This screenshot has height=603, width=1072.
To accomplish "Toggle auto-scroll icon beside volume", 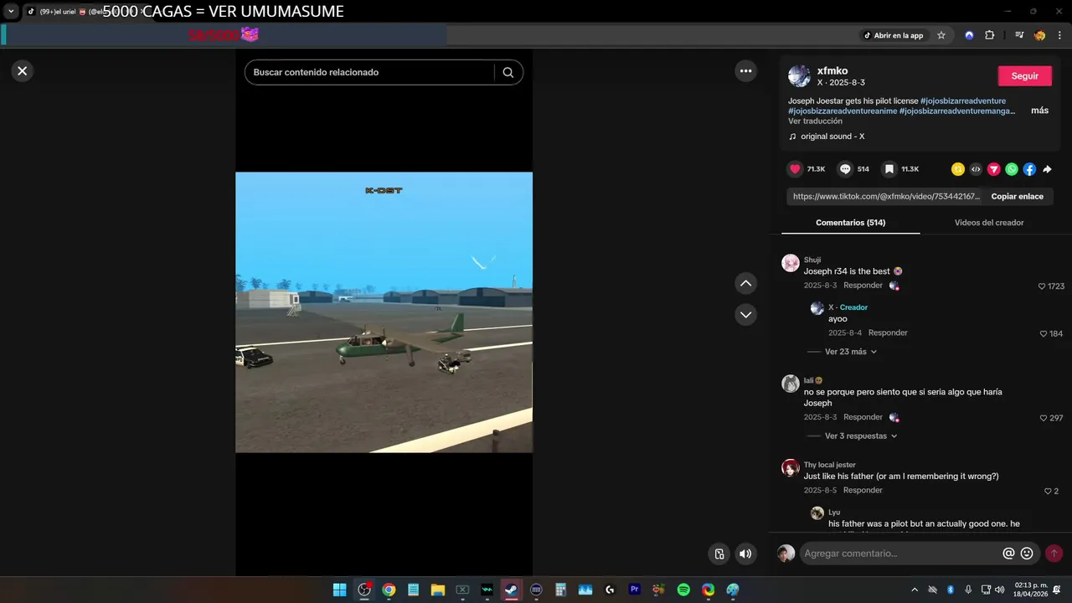I will pos(719,554).
